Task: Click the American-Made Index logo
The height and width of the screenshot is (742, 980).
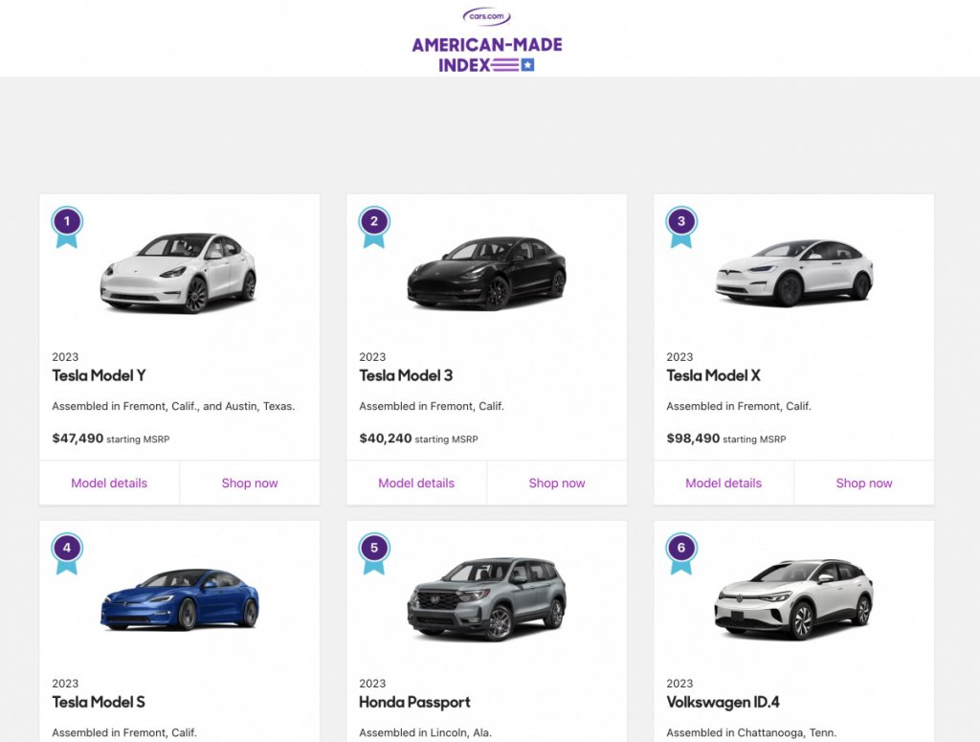Action: (487, 55)
